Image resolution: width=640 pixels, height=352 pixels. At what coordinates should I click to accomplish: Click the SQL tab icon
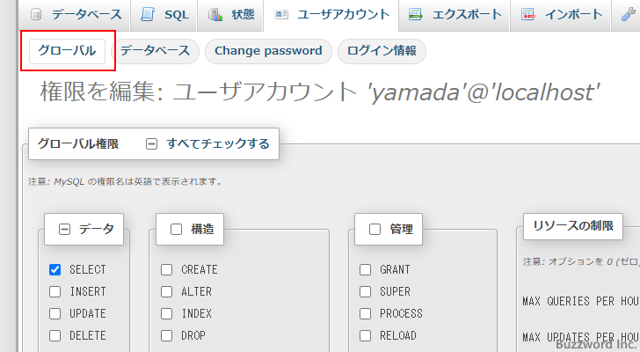[147, 15]
